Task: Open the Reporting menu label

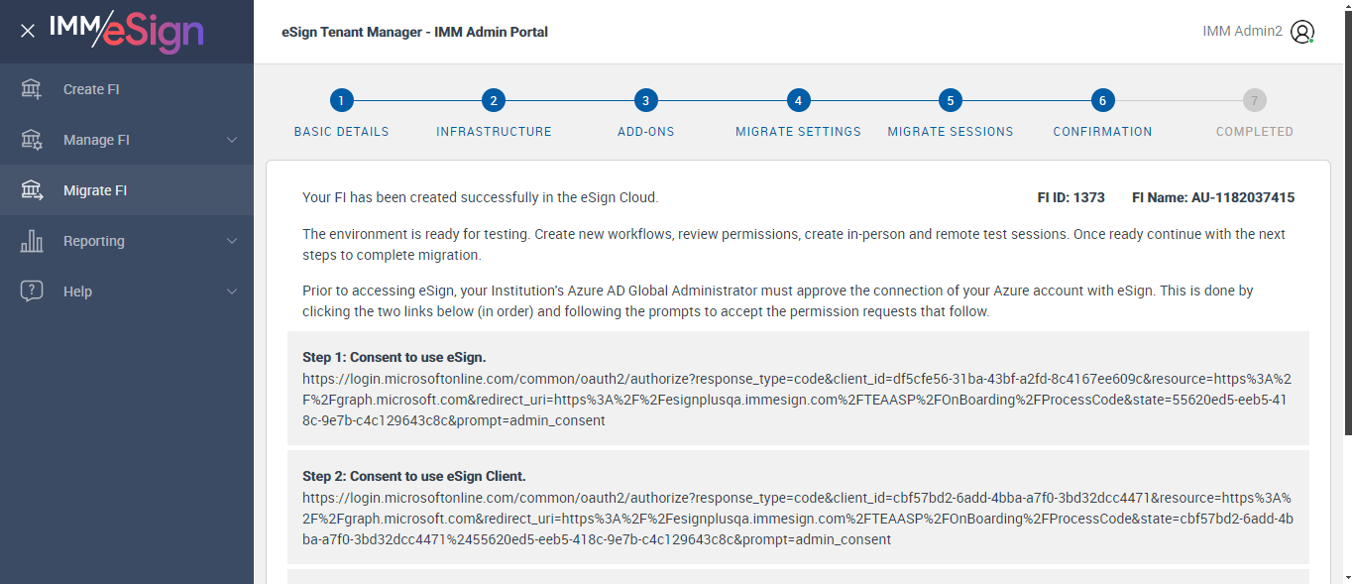Action: [x=94, y=241]
